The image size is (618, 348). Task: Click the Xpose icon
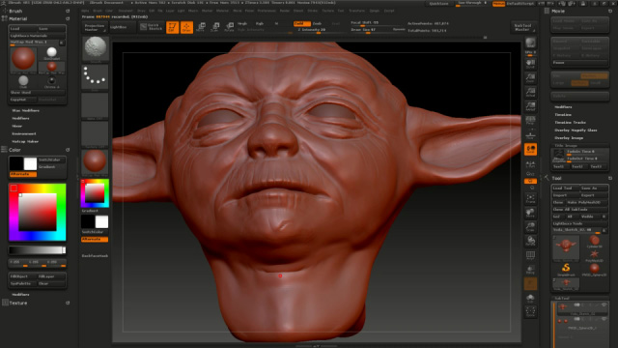(x=530, y=311)
